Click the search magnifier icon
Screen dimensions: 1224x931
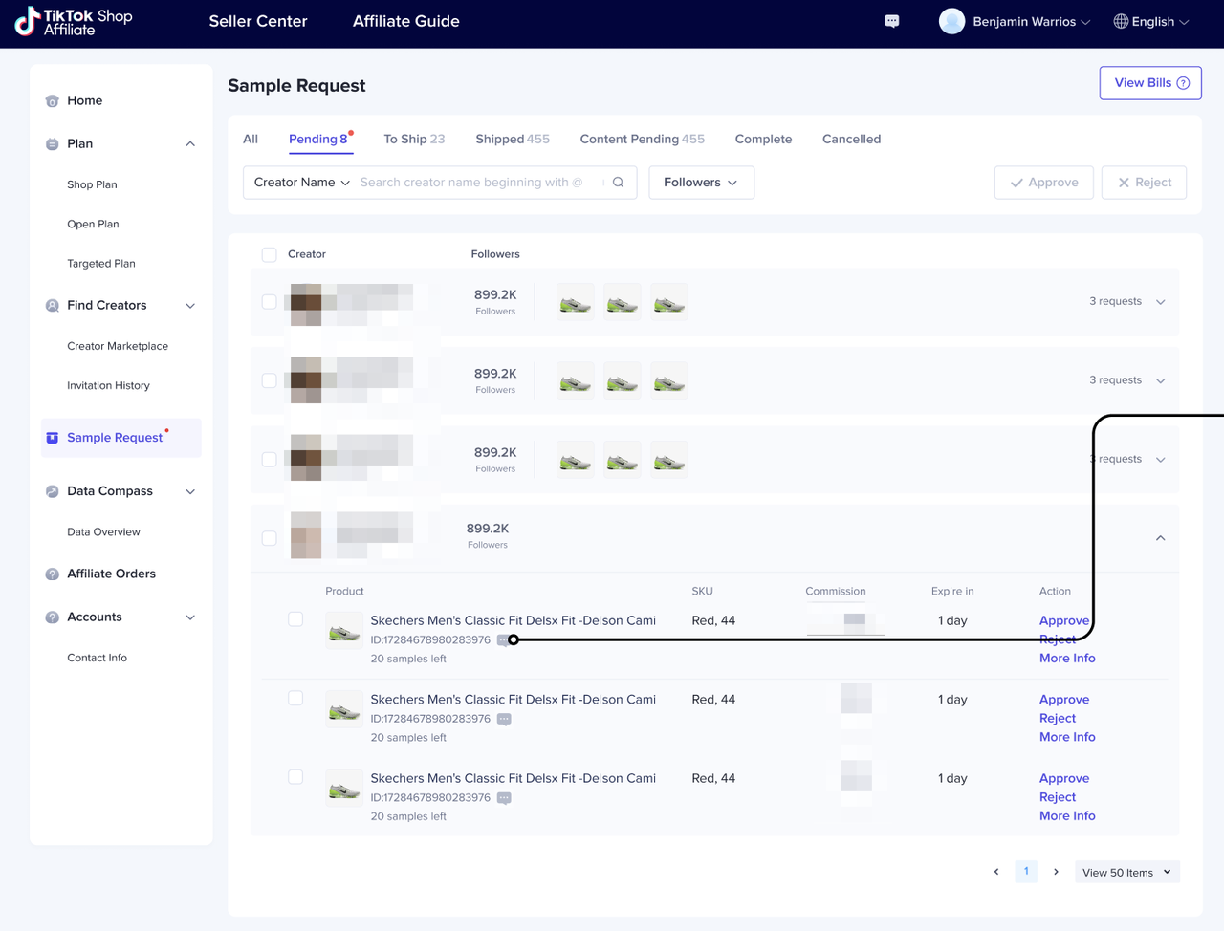tap(619, 183)
